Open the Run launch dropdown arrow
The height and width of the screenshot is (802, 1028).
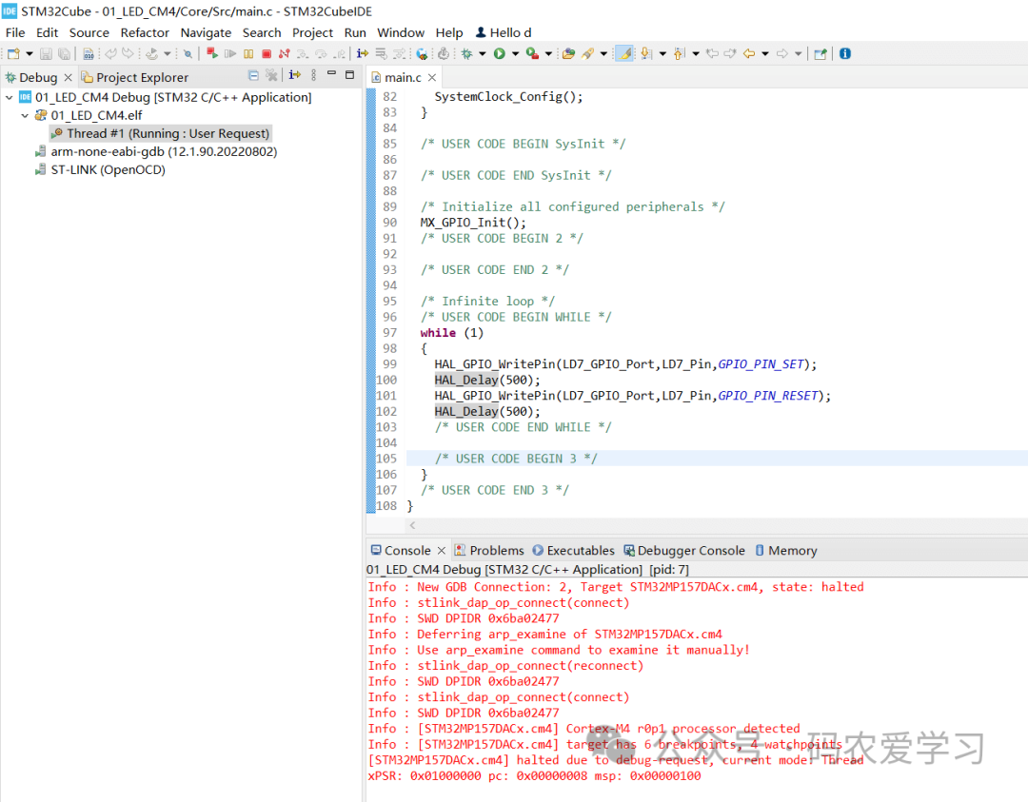coord(515,53)
